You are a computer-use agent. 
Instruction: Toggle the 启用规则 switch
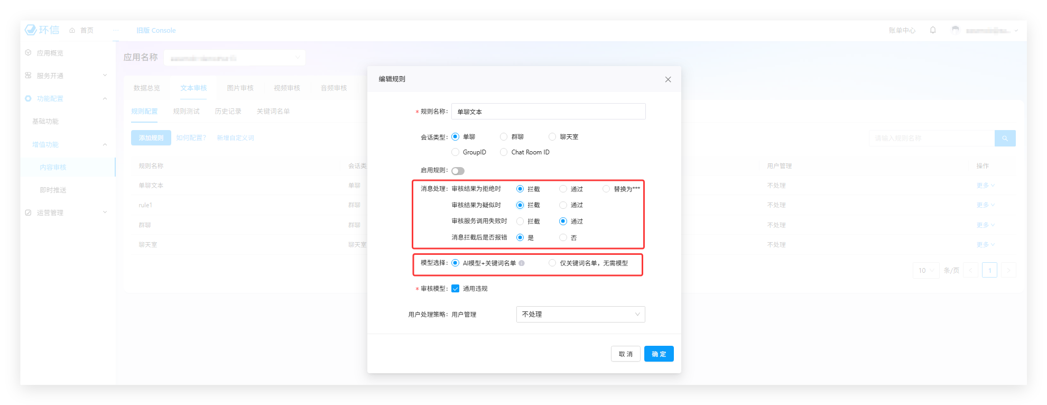point(458,171)
